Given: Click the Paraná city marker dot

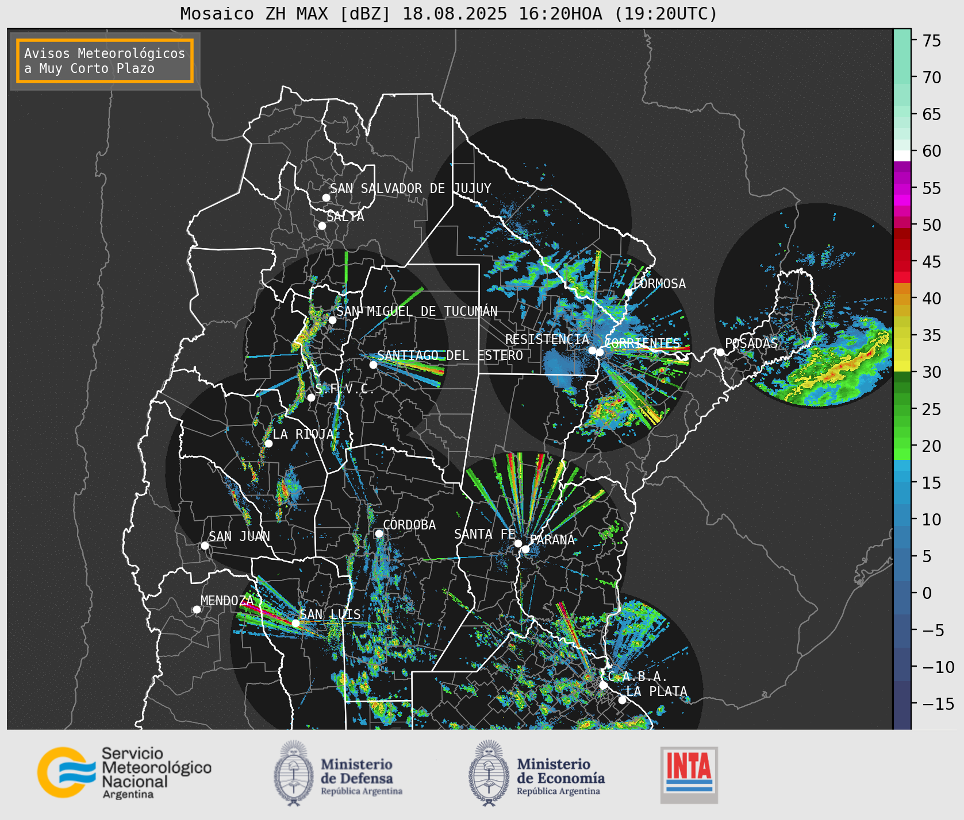Looking at the screenshot, I should coord(525,549).
